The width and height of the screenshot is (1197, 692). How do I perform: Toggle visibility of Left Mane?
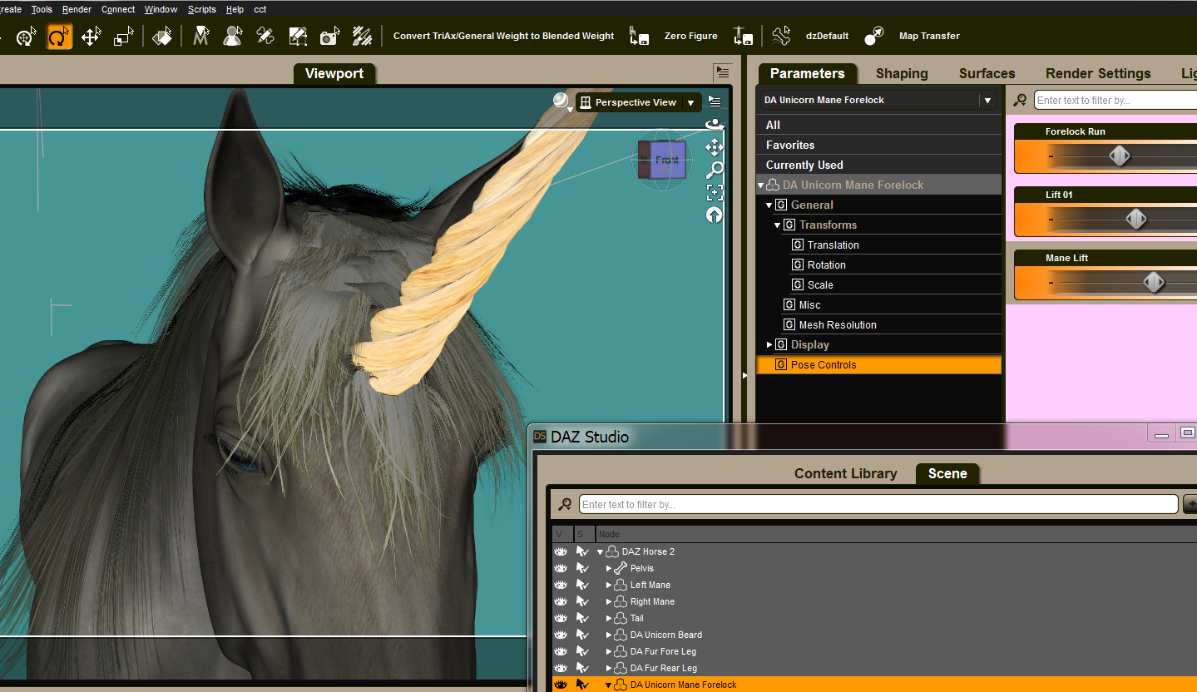[x=561, y=585]
